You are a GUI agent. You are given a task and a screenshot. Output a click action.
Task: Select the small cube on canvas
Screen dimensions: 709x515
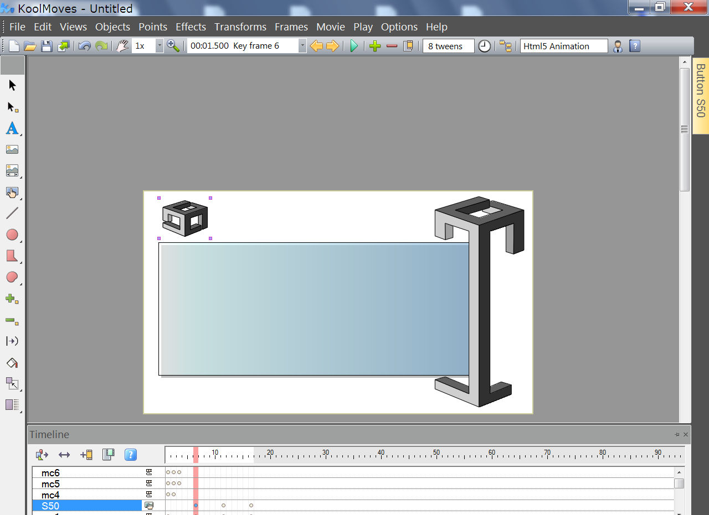(184, 218)
